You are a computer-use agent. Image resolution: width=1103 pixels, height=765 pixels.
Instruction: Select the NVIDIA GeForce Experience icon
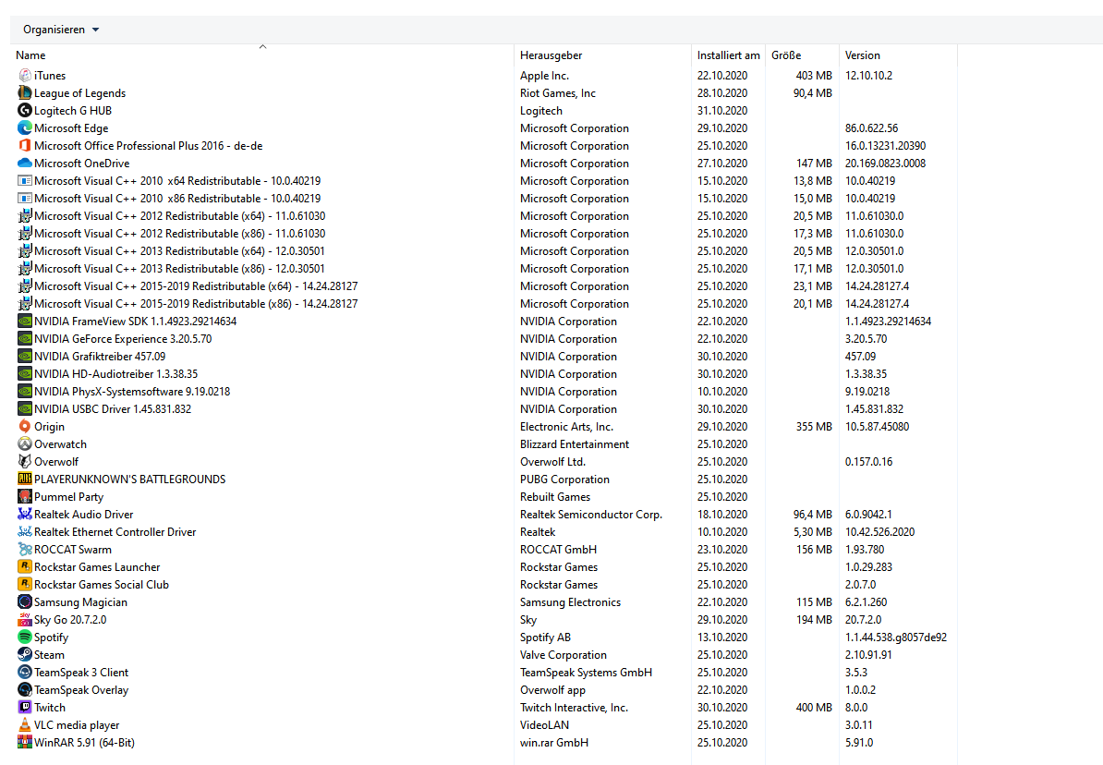coord(25,338)
